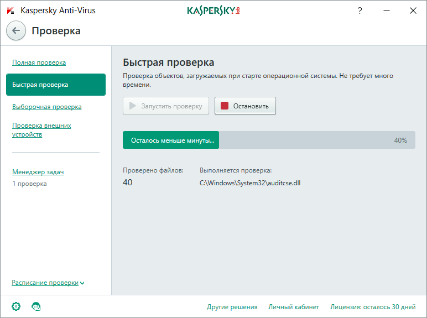Go back using the arrow button
The width and height of the screenshot is (427, 318).
tap(16, 30)
